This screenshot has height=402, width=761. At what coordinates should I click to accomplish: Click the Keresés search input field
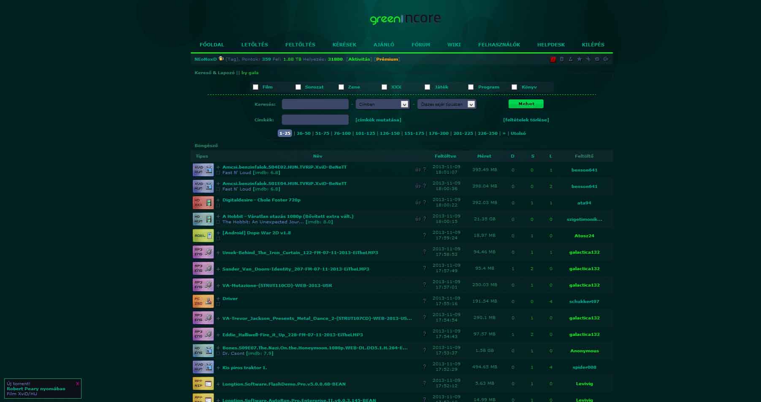[x=315, y=104]
